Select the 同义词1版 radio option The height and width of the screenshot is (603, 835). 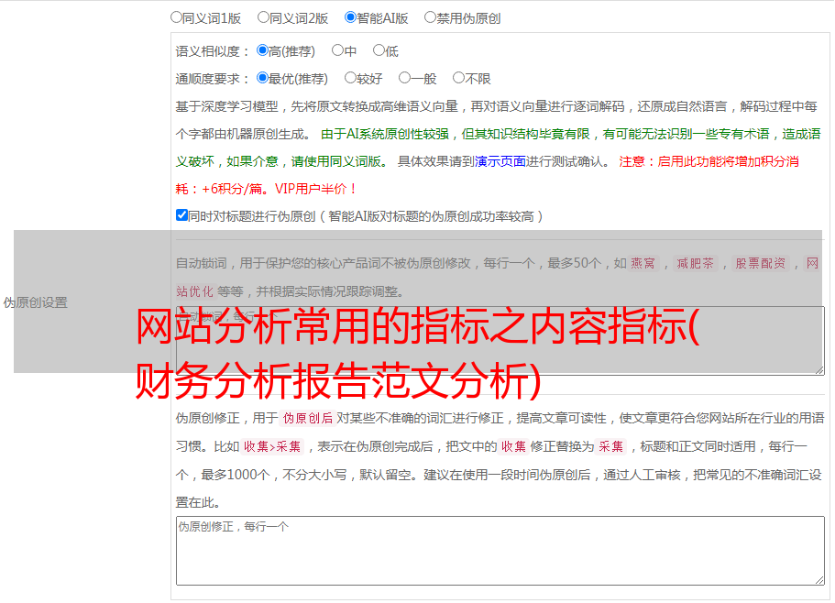[176, 17]
